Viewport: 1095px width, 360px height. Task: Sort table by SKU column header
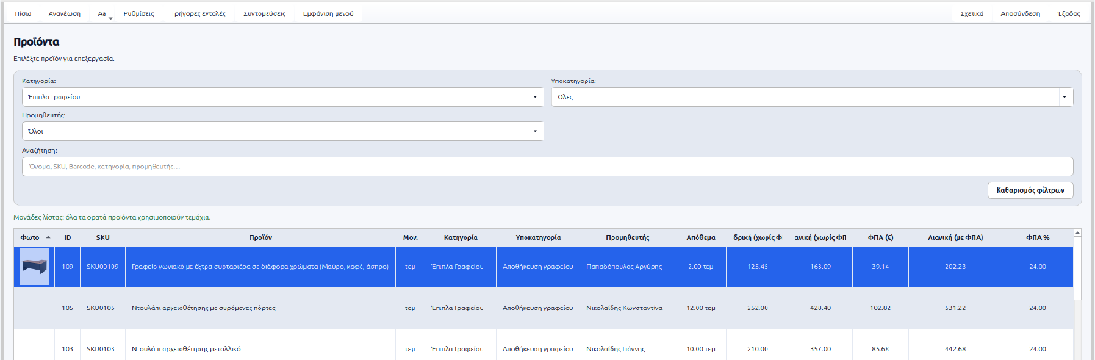[102, 237]
